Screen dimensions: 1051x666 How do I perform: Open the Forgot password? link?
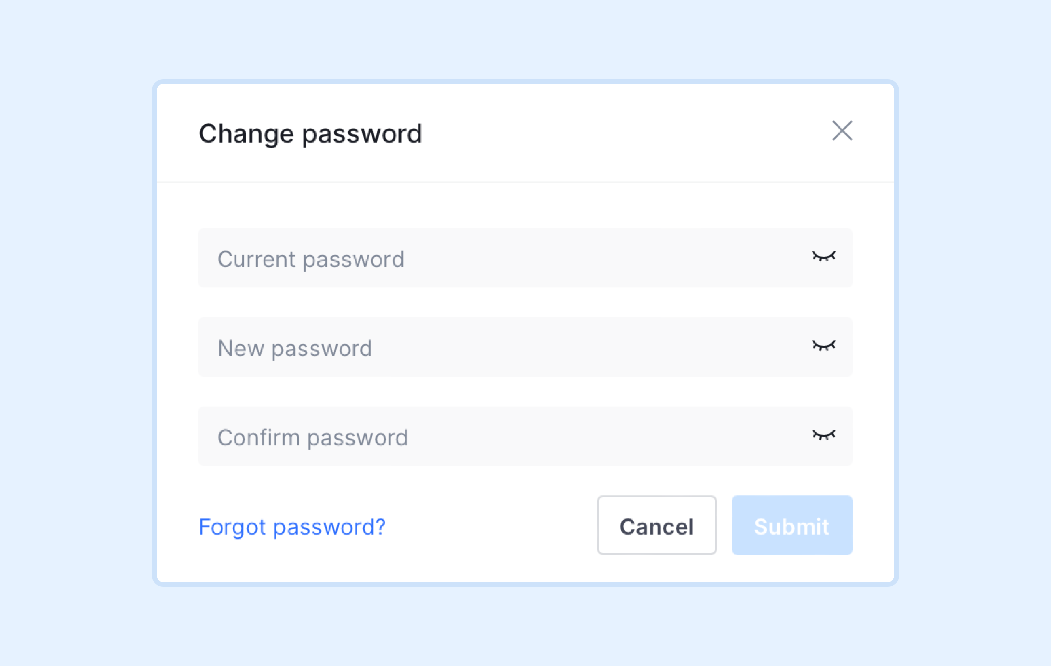(x=292, y=527)
